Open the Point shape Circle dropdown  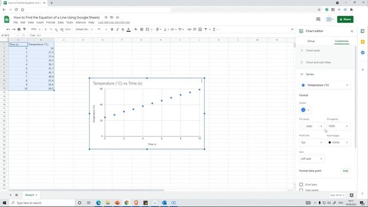[338, 143]
